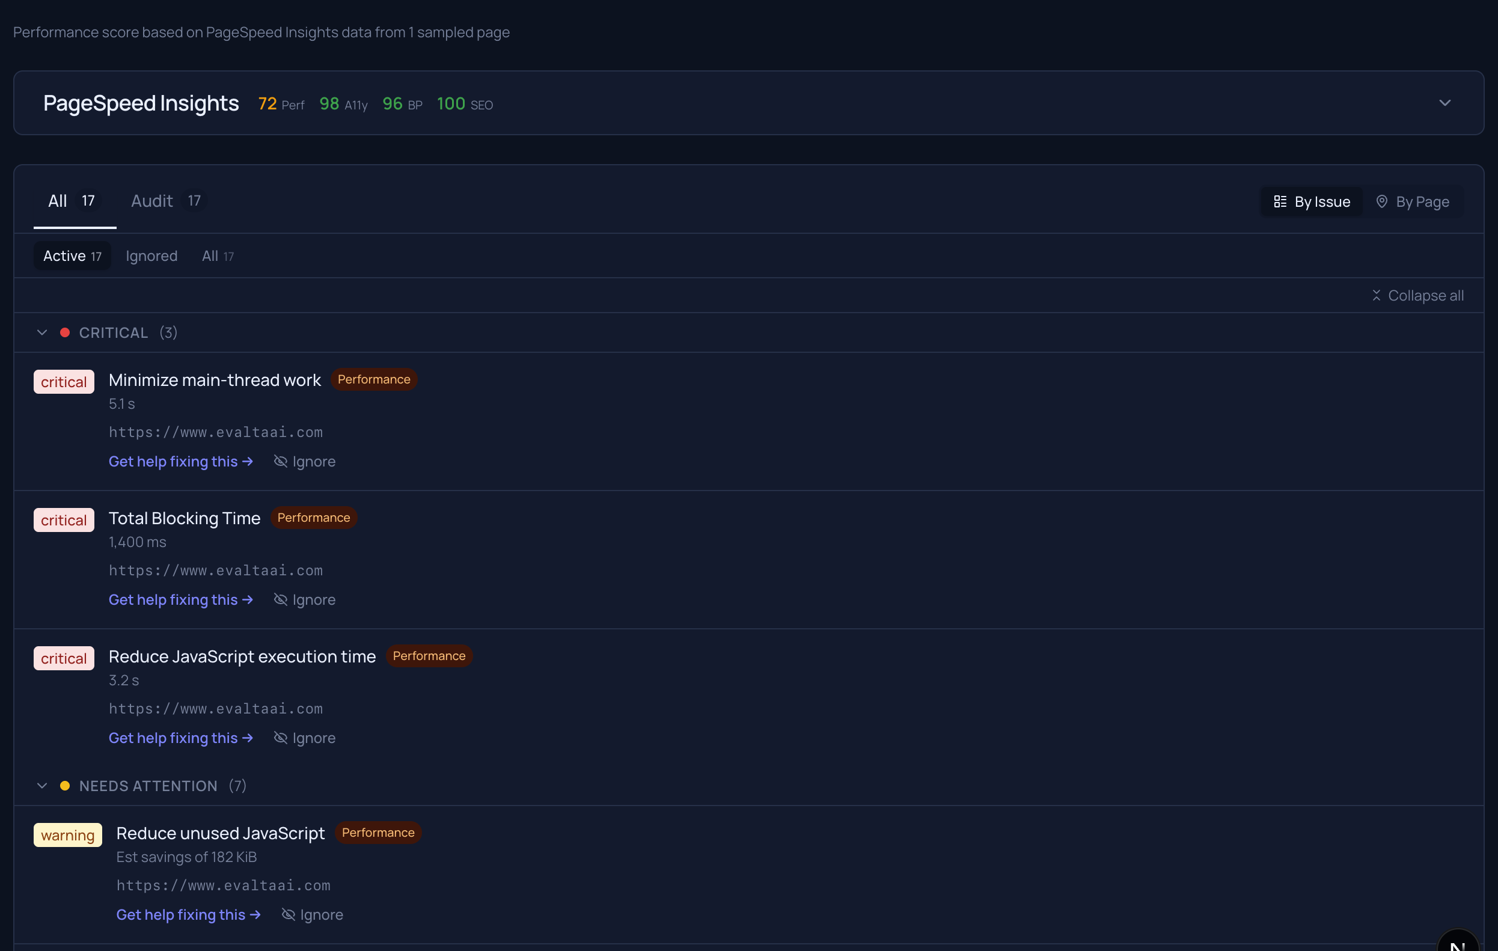Select the All 17 top tab
This screenshot has height=951, width=1498.
(72, 201)
